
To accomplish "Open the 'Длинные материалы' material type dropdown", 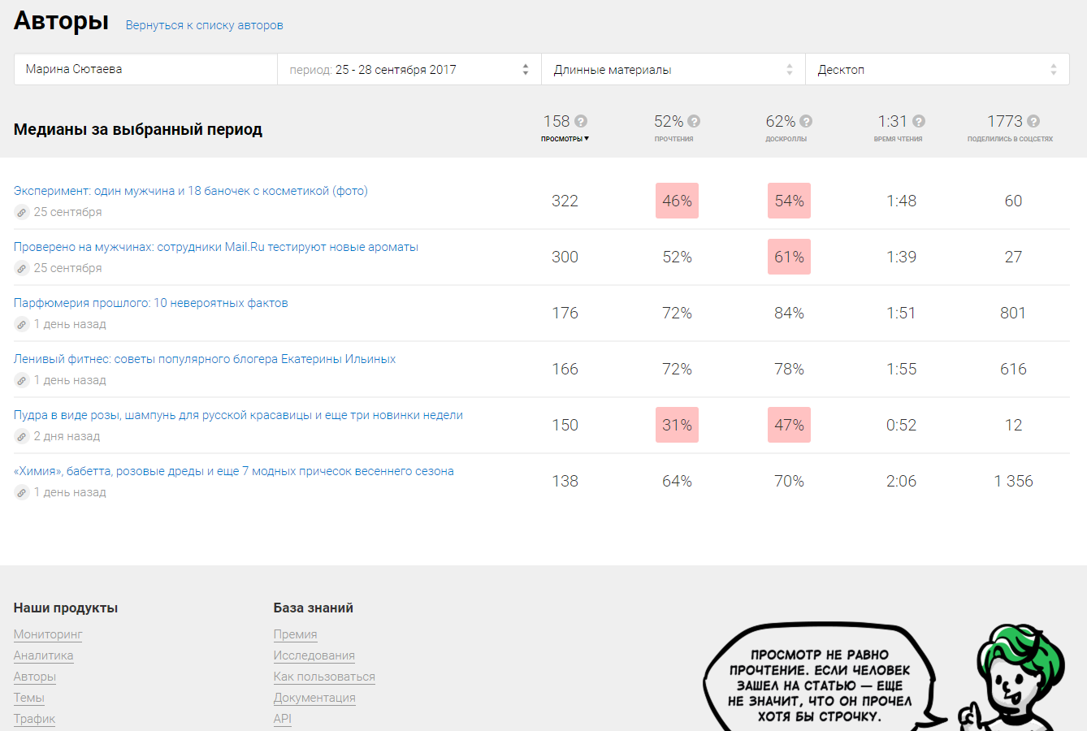I will tap(673, 69).
